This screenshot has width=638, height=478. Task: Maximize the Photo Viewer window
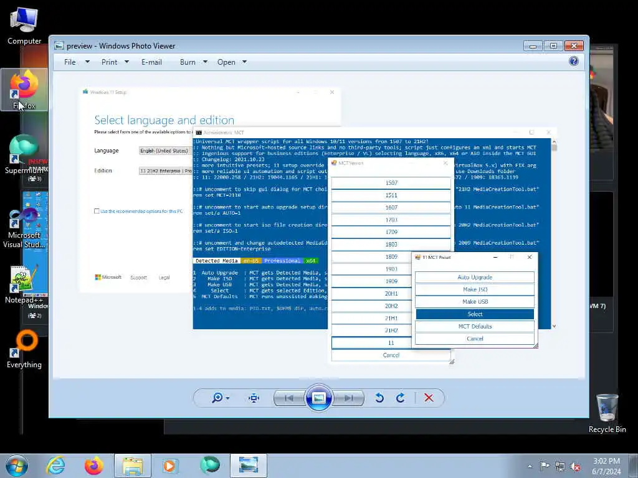pyautogui.click(x=553, y=46)
